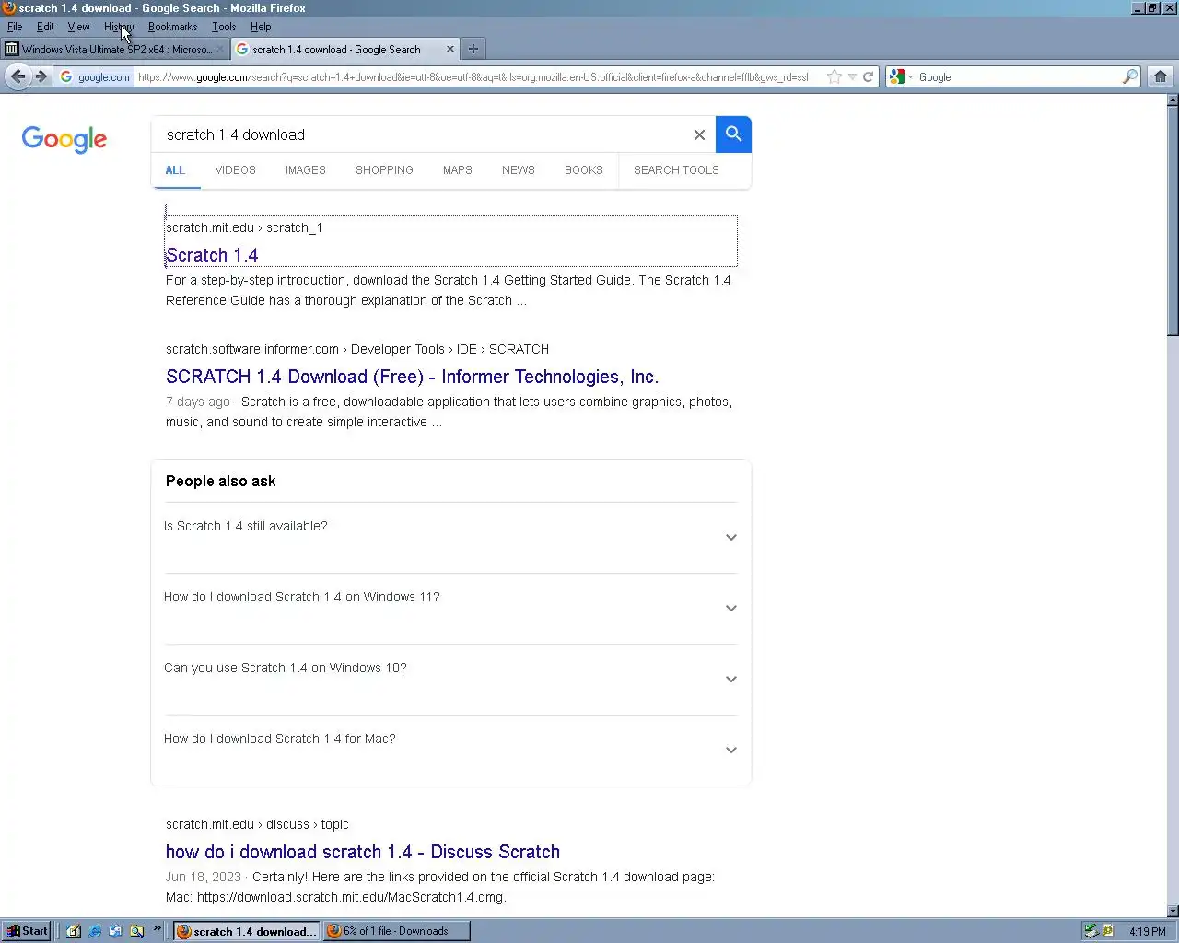This screenshot has height=943, width=1179.
Task: Open the Tools menu
Action: click(224, 27)
